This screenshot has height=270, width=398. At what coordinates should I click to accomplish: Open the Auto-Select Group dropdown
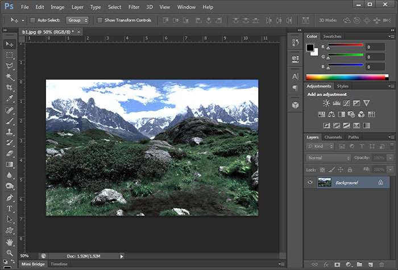pyautogui.click(x=77, y=20)
